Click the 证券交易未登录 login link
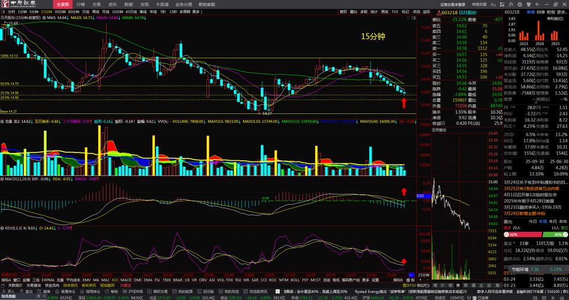The image size is (569, 300). 453,4
